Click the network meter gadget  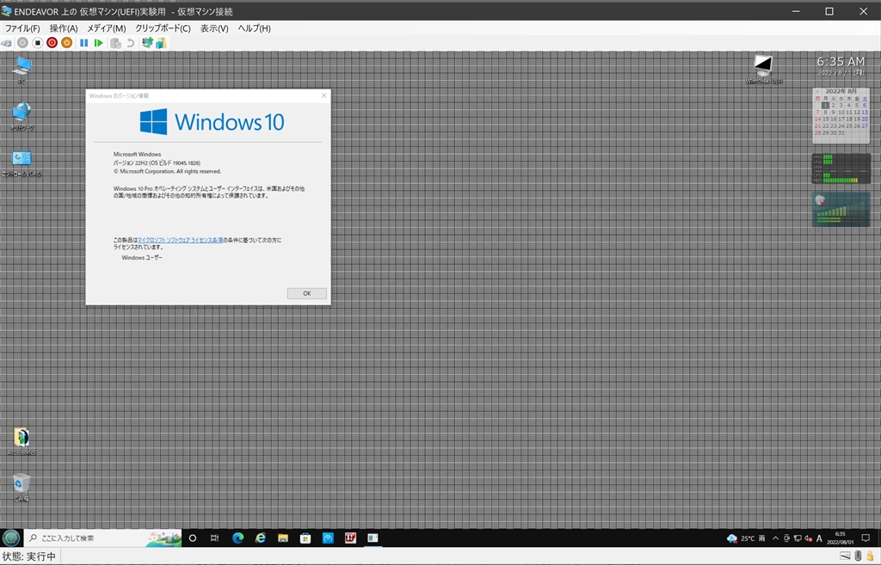pyautogui.click(x=841, y=209)
